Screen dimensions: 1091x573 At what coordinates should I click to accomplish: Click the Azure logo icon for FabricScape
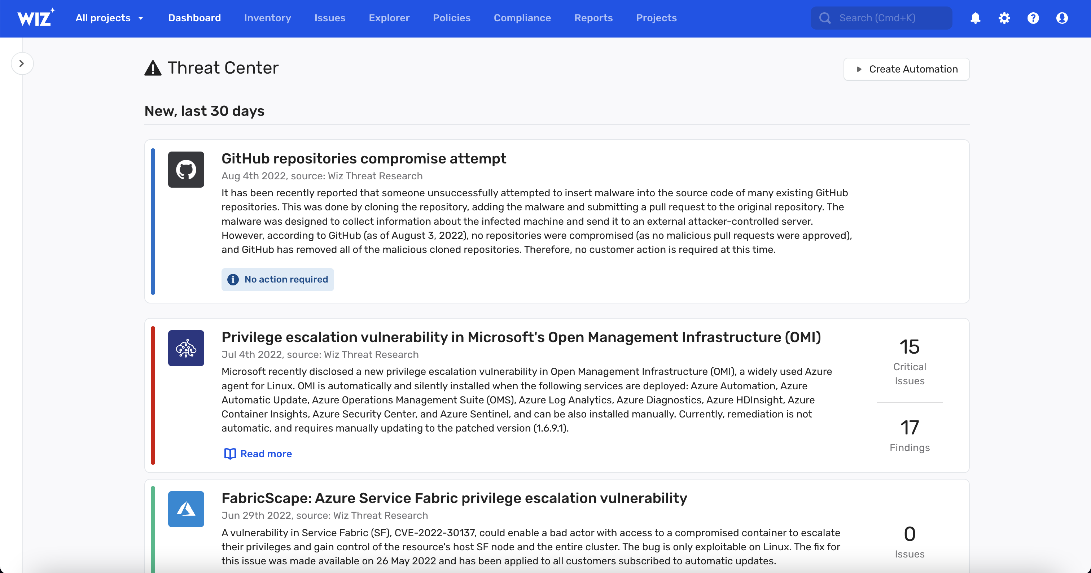[x=186, y=509]
